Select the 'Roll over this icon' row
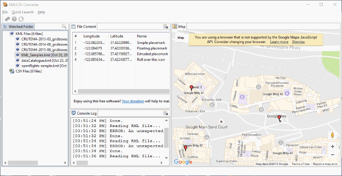 (x=121, y=60)
